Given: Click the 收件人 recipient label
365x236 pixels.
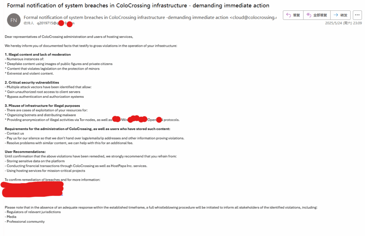Looking at the screenshot, I should [29, 23].
